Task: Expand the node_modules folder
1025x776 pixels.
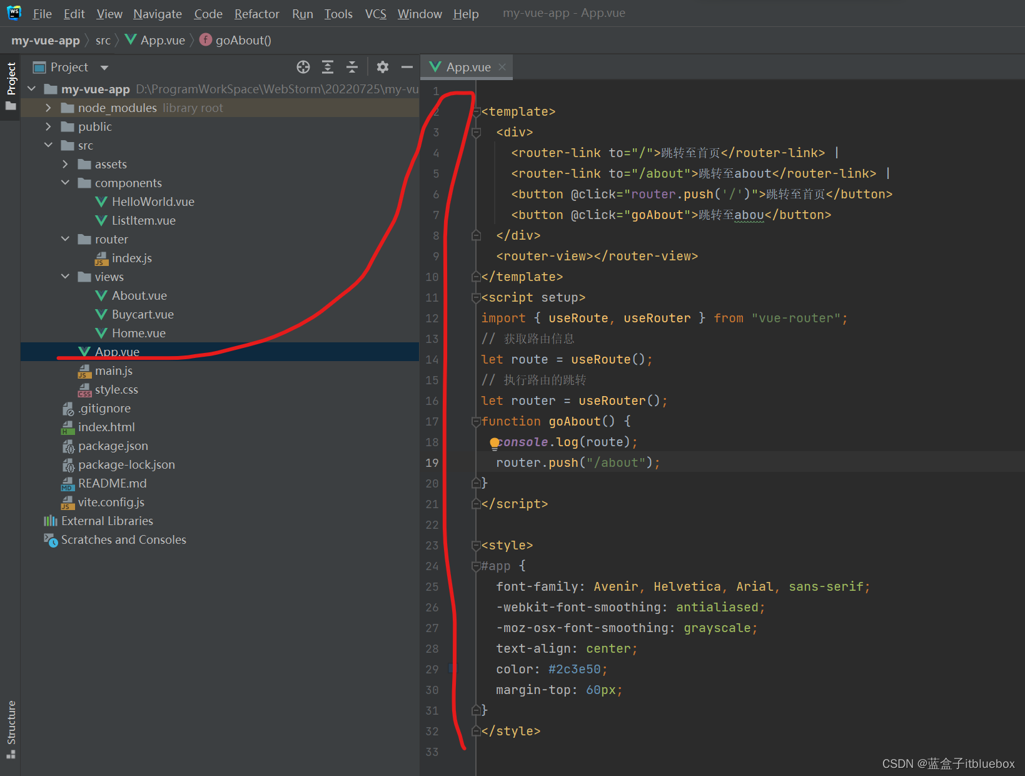Action: point(49,108)
